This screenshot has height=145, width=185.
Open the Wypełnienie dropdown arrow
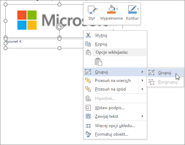coord(117,9)
